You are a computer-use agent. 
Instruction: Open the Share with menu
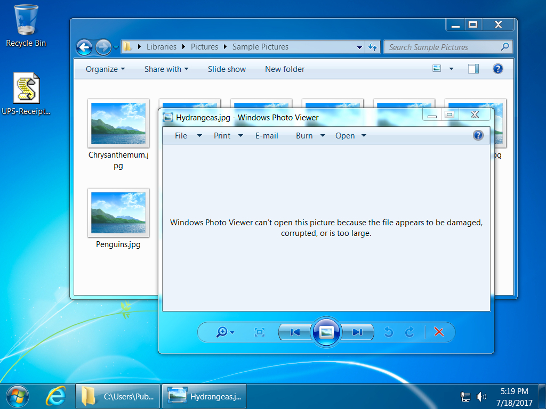point(166,69)
